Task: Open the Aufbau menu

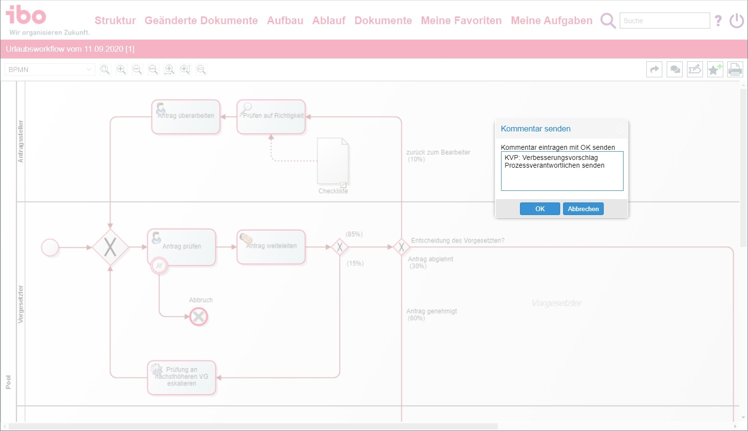Action: (285, 21)
